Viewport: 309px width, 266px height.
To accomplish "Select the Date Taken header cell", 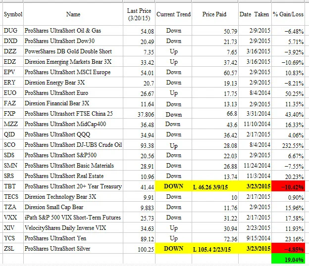I will [x=255, y=14].
